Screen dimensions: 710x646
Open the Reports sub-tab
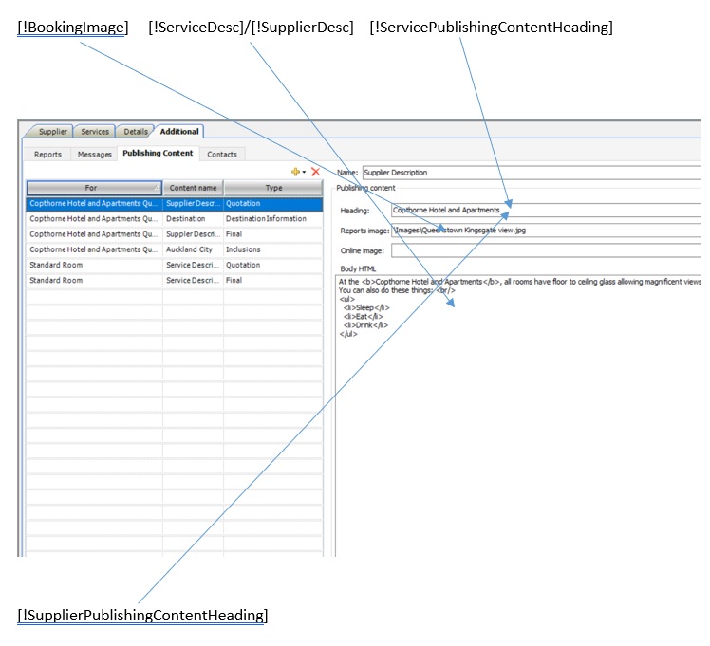pyautogui.click(x=47, y=154)
